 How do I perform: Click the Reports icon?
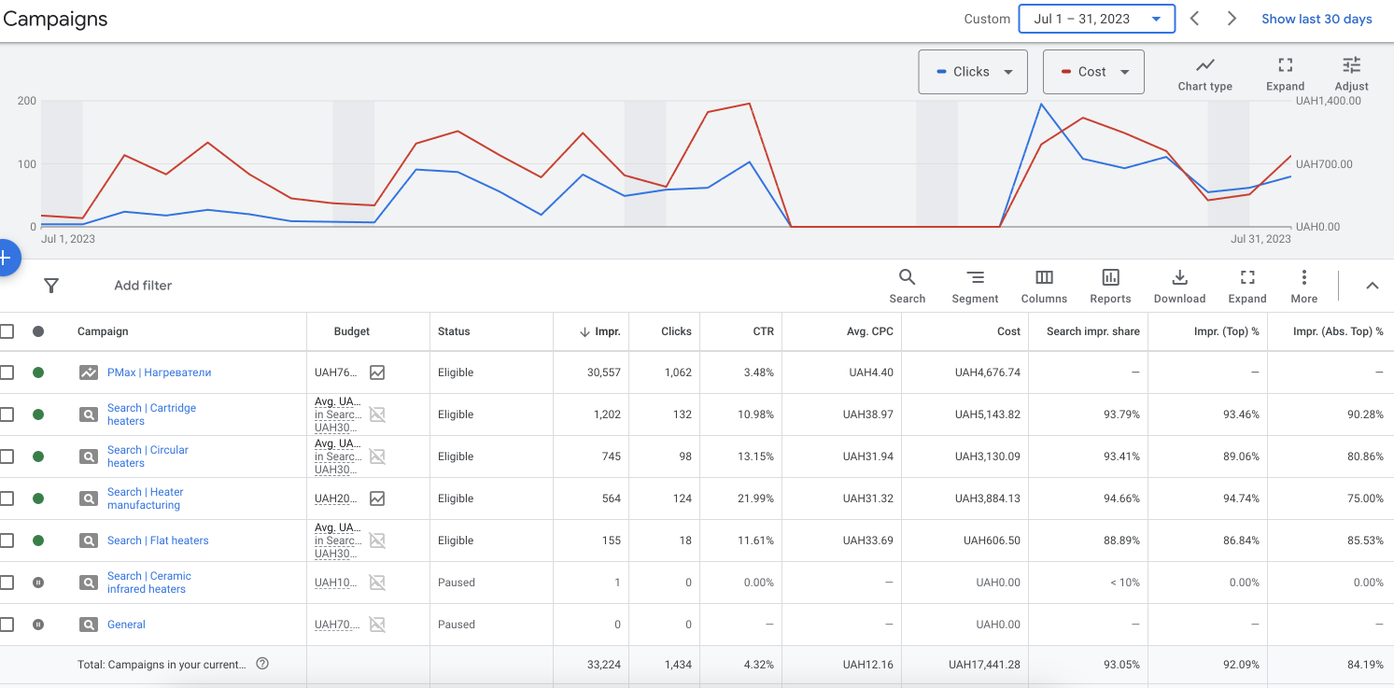coord(1110,278)
